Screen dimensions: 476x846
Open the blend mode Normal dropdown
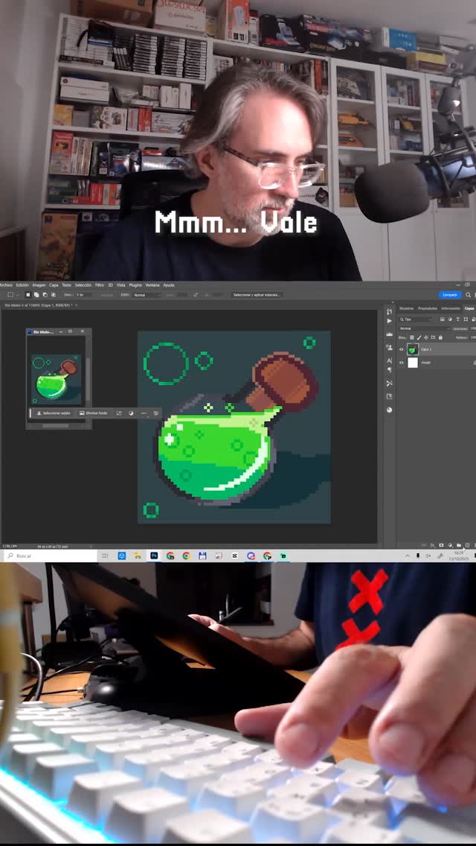coord(424,328)
